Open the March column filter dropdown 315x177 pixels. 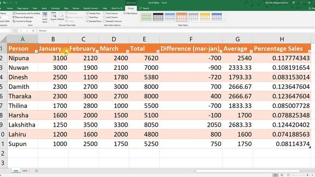[x=127, y=51]
